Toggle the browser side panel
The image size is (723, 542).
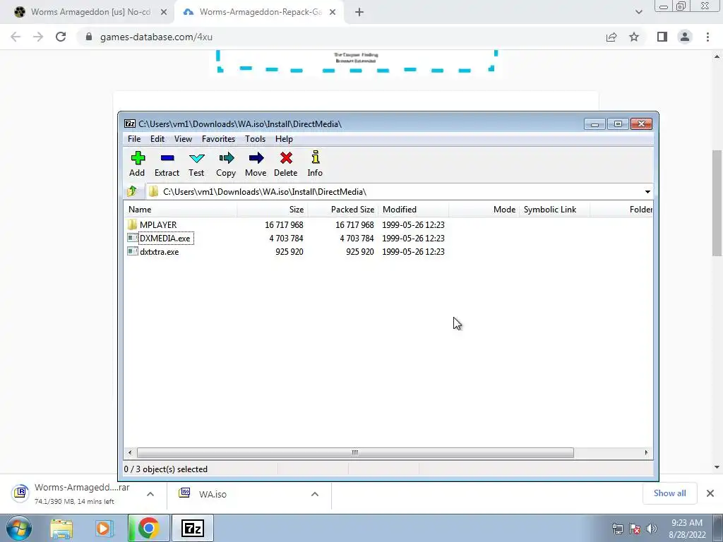[x=662, y=37]
